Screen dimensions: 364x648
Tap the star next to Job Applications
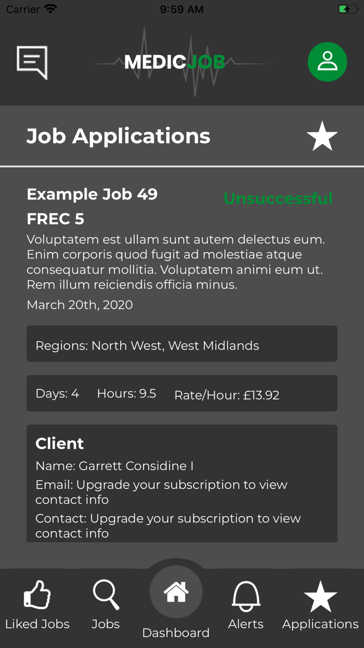point(322,135)
